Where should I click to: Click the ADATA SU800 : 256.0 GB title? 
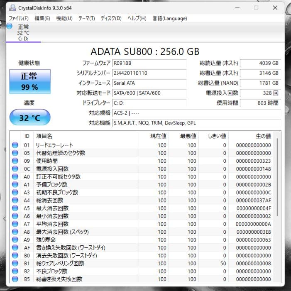coord(145,51)
